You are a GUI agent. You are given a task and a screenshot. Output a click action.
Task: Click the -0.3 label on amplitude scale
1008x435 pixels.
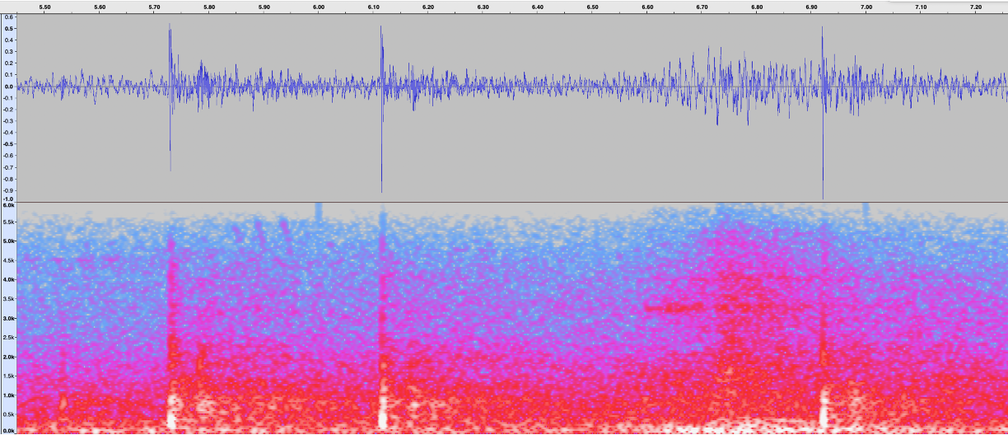click(x=8, y=120)
